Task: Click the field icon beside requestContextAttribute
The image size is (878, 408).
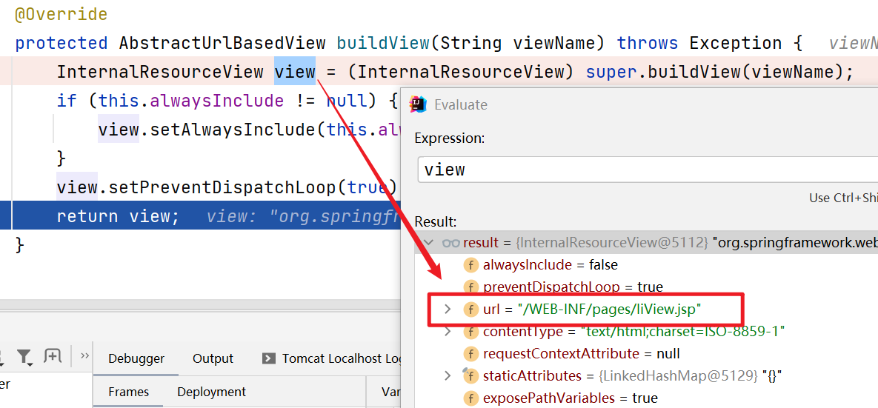Action: click(470, 354)
